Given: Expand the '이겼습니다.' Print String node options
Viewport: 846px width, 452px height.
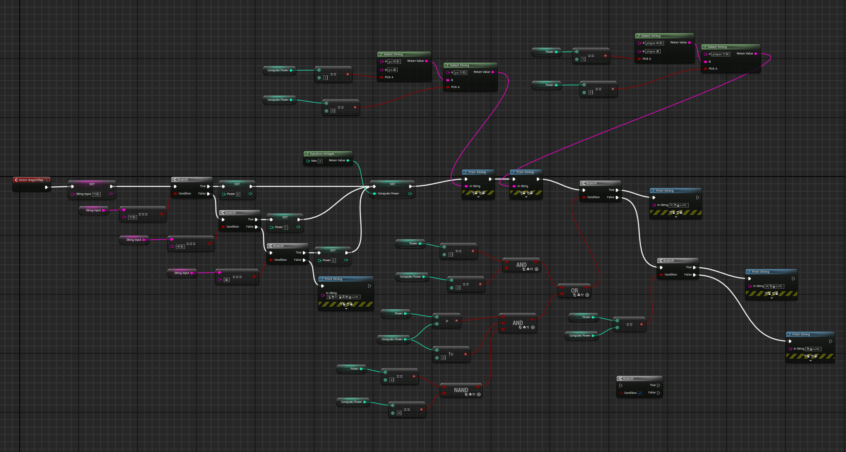Looking at the screenshot, I should [676, 217].
